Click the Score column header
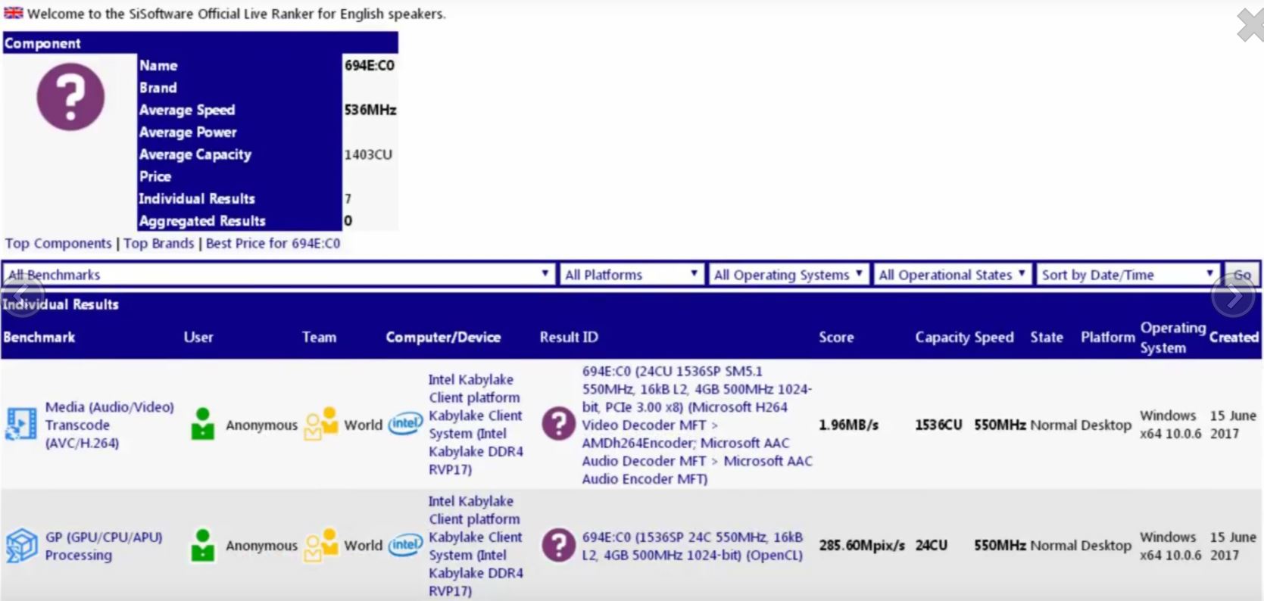The image size is (1264, 601). pos(836,338)
